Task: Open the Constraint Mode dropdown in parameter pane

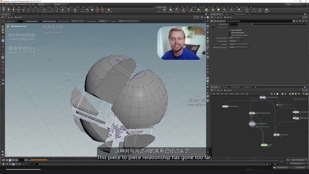Action: click(234, 41)
